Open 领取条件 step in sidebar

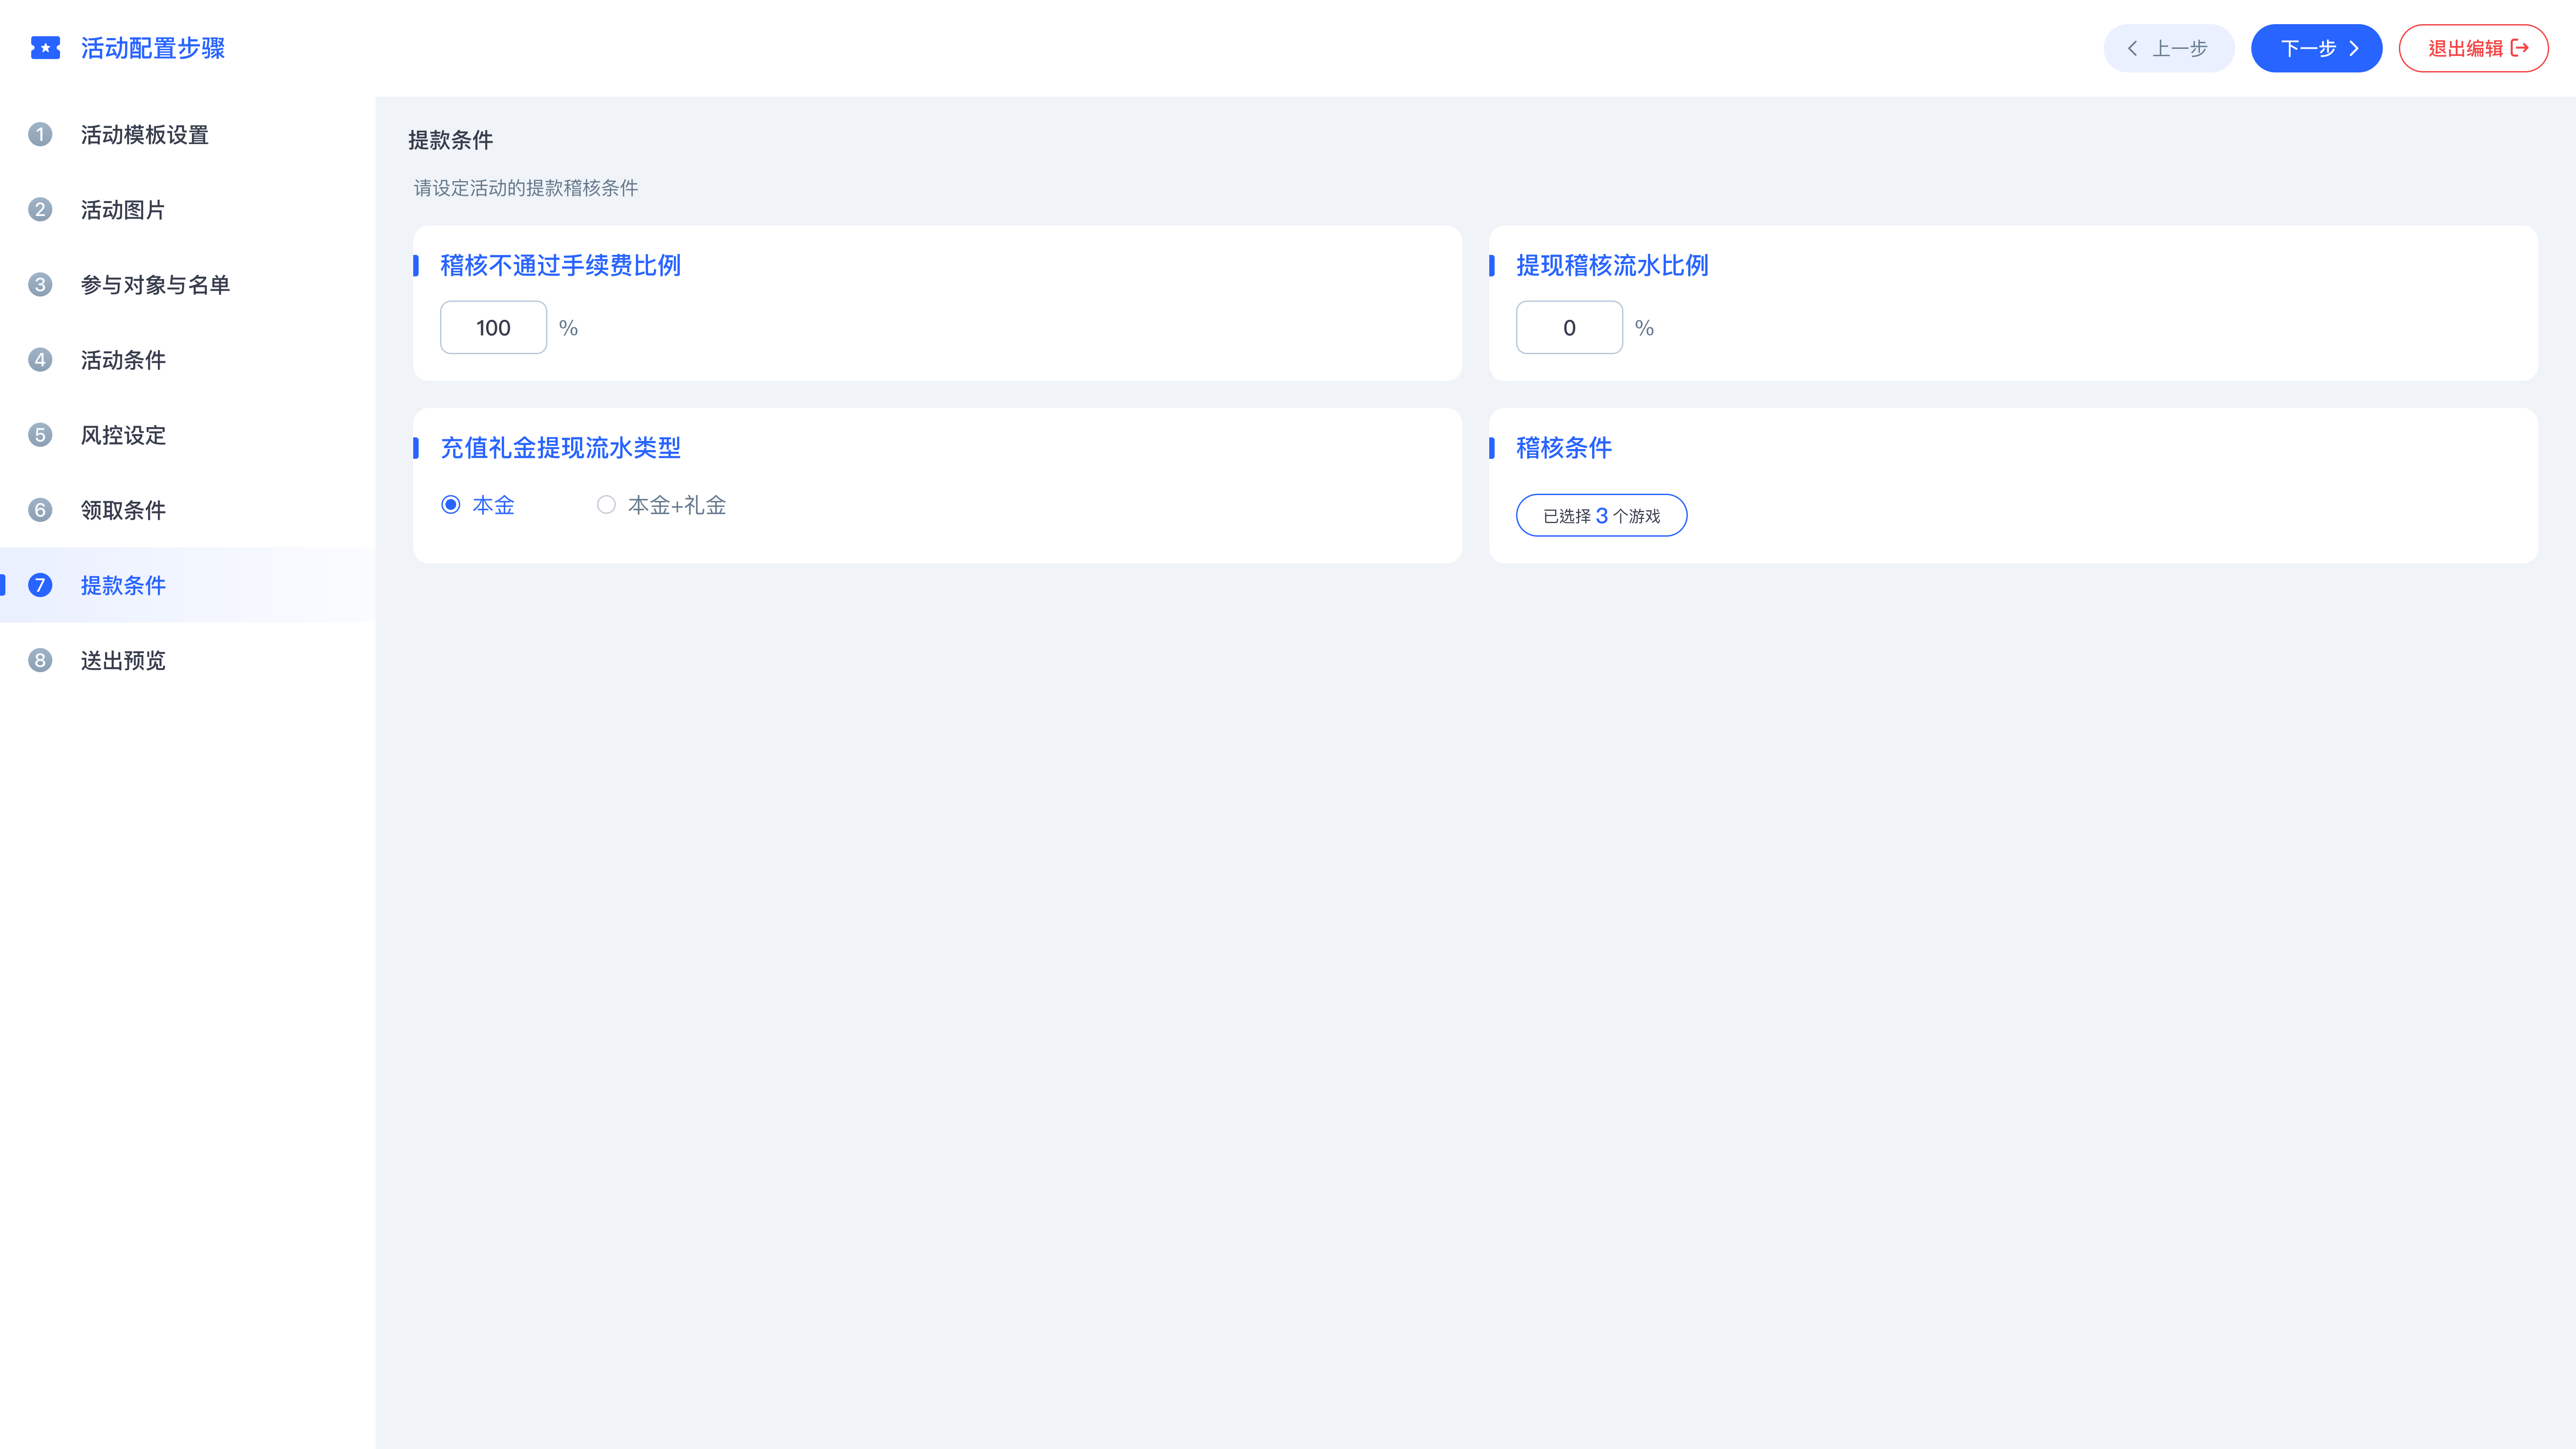point(123,510)
